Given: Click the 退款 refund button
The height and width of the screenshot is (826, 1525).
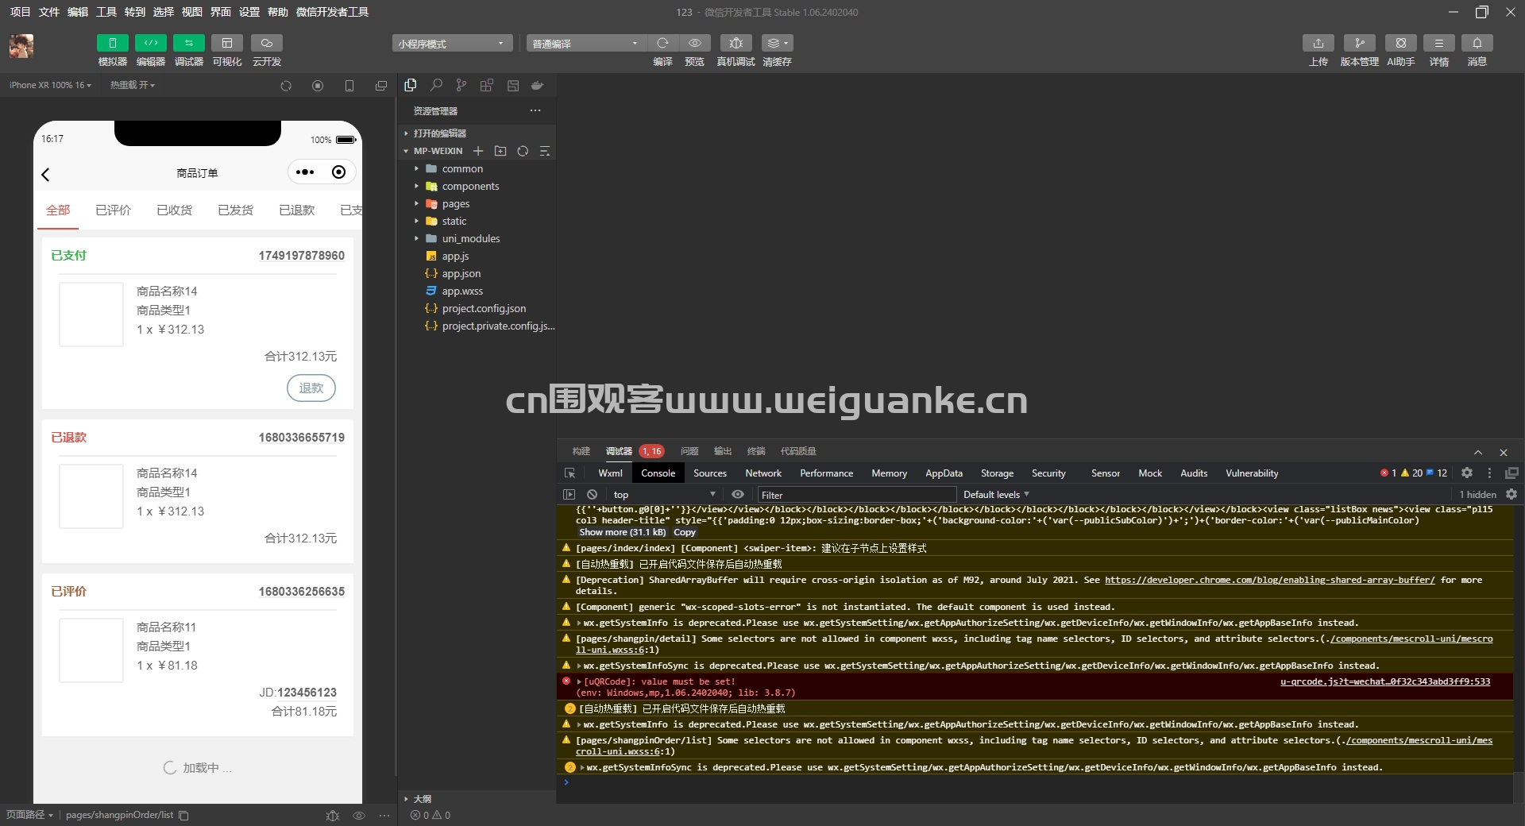Looking at the screenshot, I should pos(311,388).
